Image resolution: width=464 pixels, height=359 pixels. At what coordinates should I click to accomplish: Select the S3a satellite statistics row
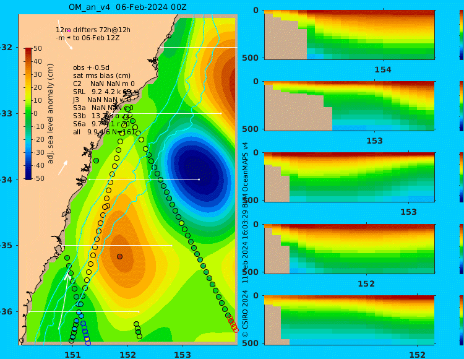103,108
